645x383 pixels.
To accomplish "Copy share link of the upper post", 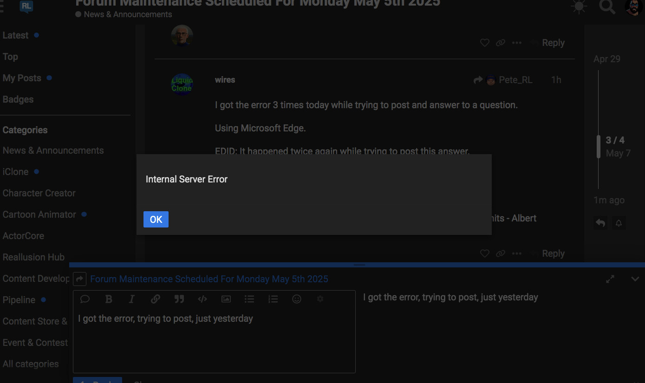I will (x=501, y=43).
